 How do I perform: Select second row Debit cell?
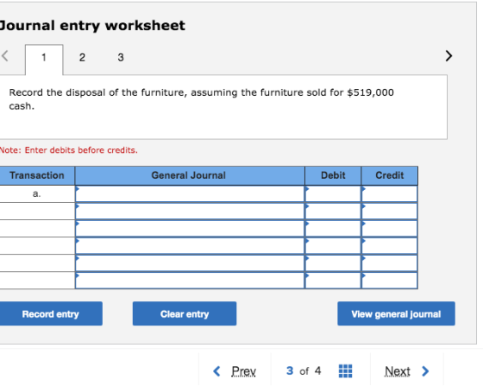click(x=333, y=212)
